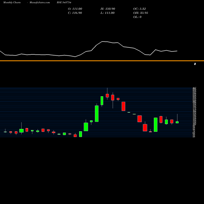Click the 'OL: 0' value

point(137,17)
